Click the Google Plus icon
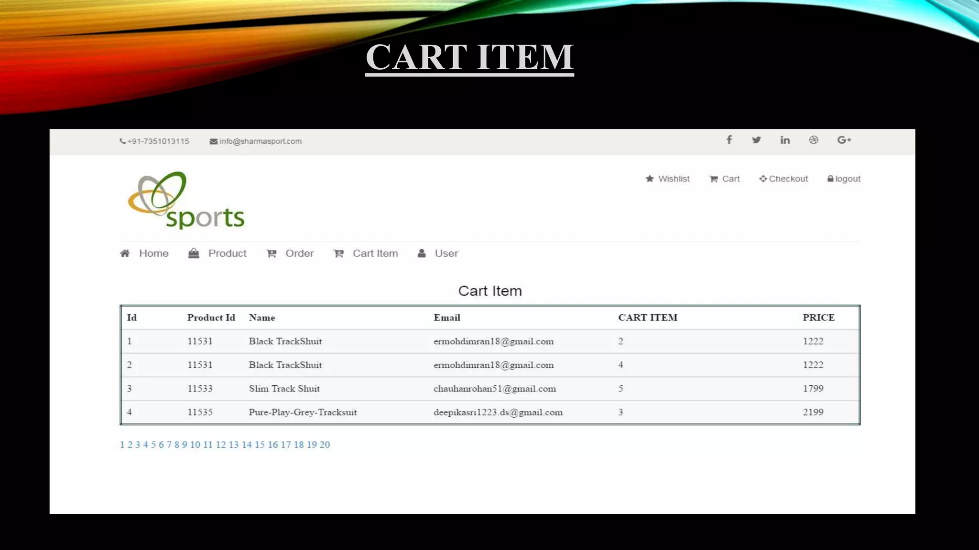The width and height of the screenshot is (979, 550). point(844,140)
